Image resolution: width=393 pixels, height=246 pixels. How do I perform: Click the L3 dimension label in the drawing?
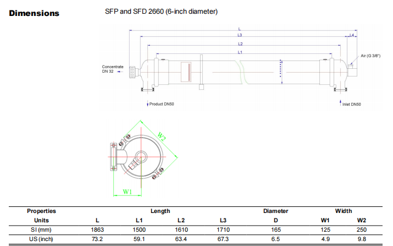[x=240, y=35]
